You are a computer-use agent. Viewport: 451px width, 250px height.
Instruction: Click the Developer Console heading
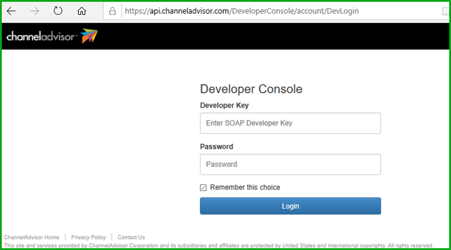coord(251,89)
